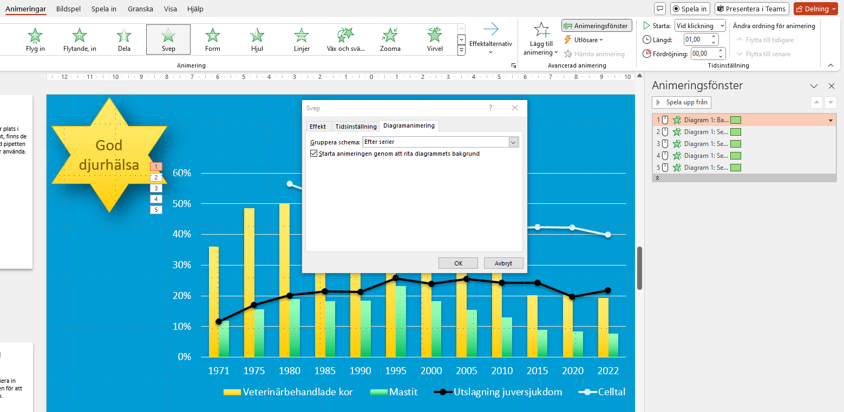Select the Linjer animation effect
This screenshot has height=412, width=844.
(302, 39)
